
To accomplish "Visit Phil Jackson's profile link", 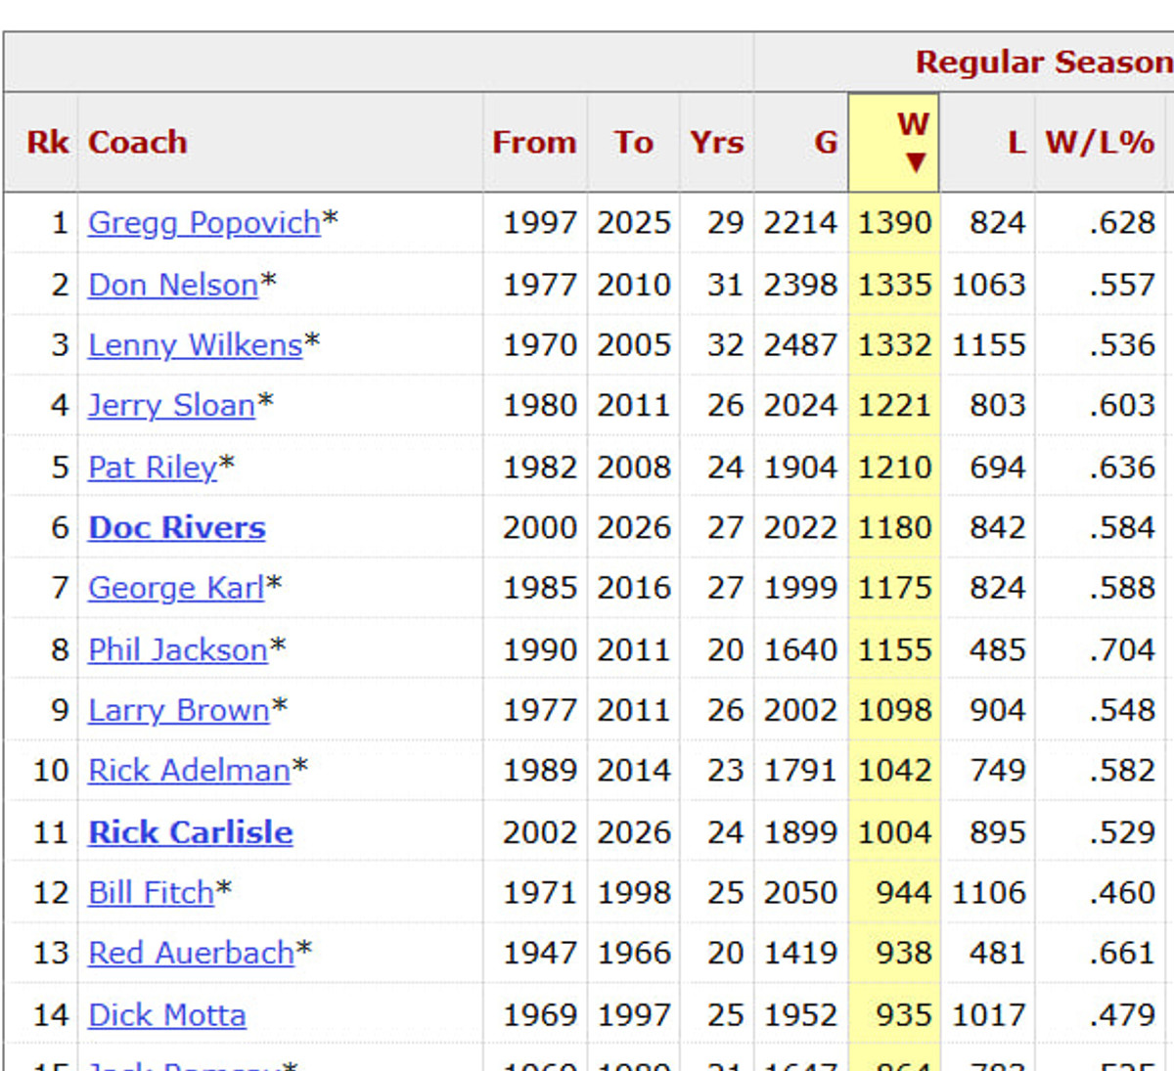I will point(178,649).
